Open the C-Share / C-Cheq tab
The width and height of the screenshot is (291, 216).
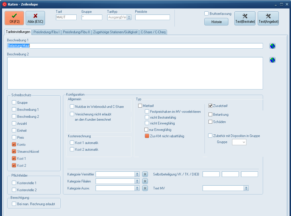(153, 32)
